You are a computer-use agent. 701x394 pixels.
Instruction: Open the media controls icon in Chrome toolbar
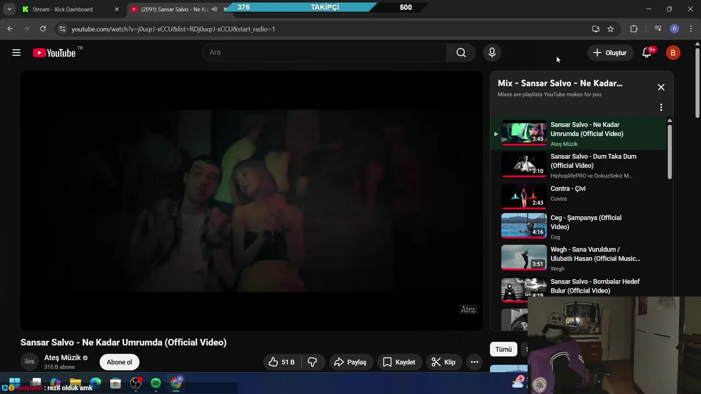tap(658, 29)
